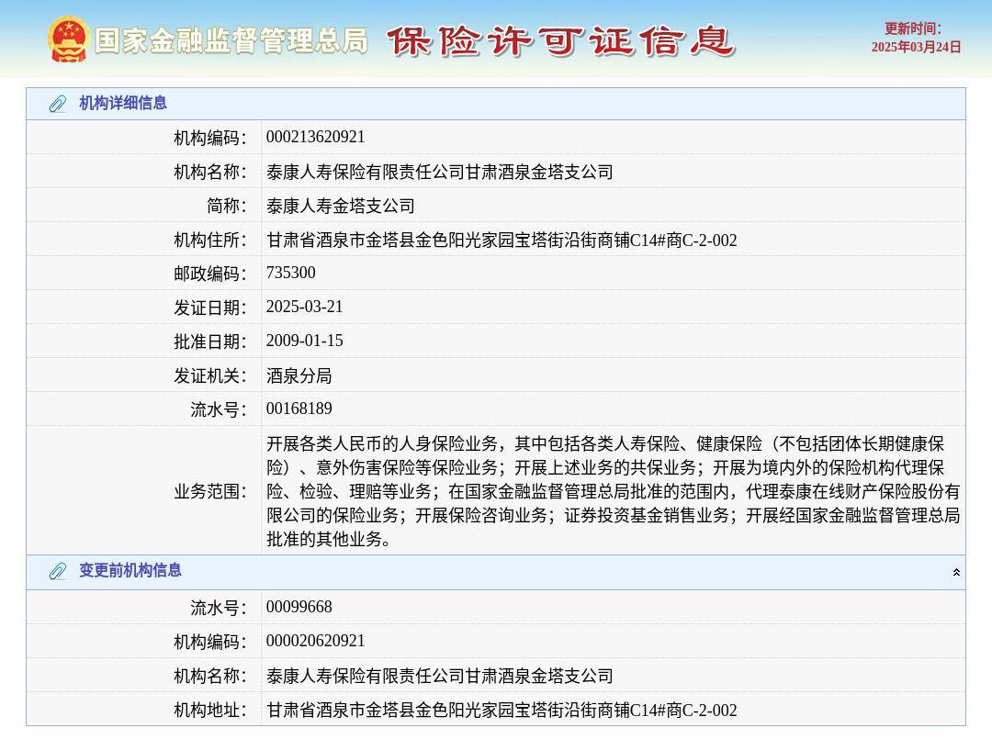This screenshot has height=739, width=992.
Task: Click the 保险许可证信息 banner title
Action: tap(560, 41)
